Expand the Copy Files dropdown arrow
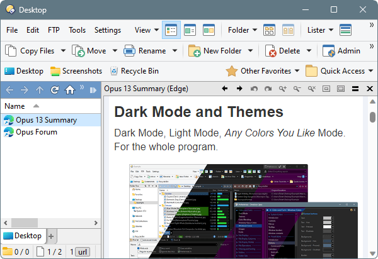 63,51
